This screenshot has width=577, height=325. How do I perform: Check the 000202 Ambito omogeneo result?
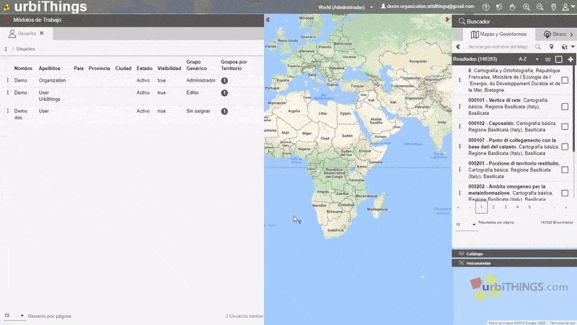coord(565,193)
